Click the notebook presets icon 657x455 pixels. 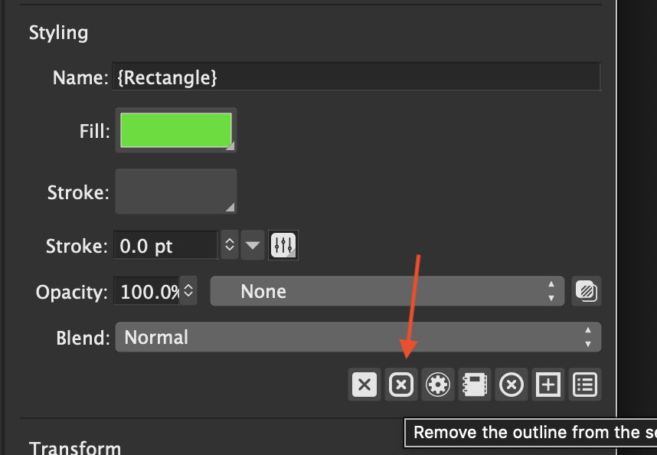(x=474, y=385)
